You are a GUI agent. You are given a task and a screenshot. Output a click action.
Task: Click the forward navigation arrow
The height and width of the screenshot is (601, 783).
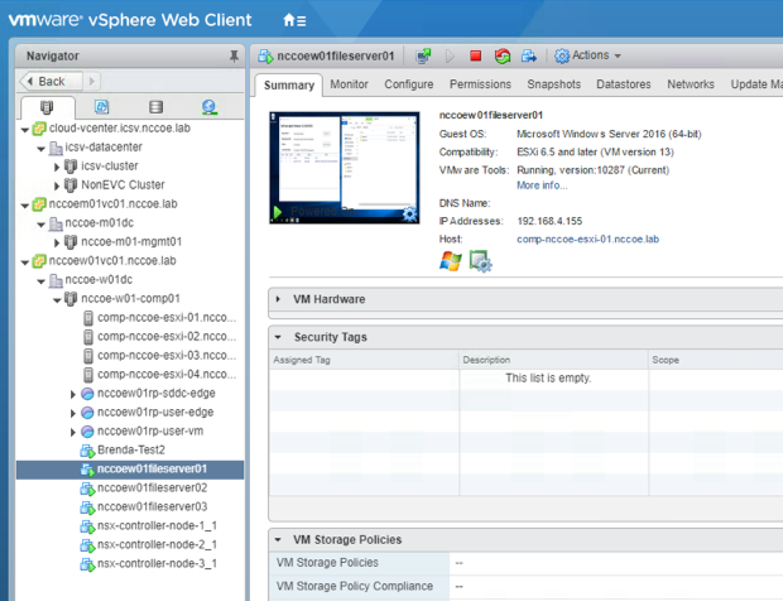point(91,81)
